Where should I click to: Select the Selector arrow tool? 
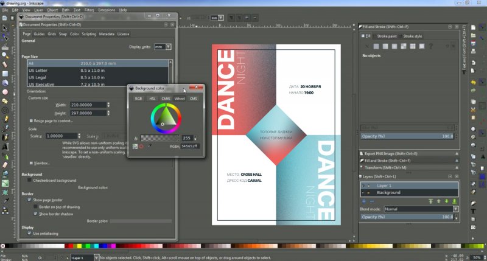pos(5,27)
